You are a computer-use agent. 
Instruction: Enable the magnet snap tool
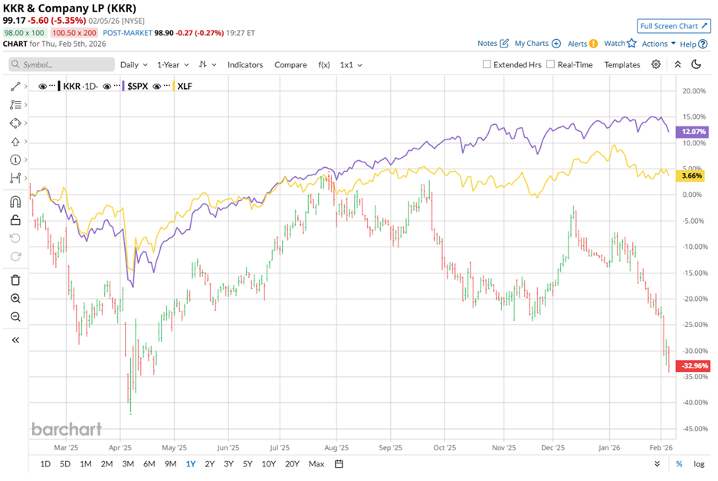(x=15, y=202)
